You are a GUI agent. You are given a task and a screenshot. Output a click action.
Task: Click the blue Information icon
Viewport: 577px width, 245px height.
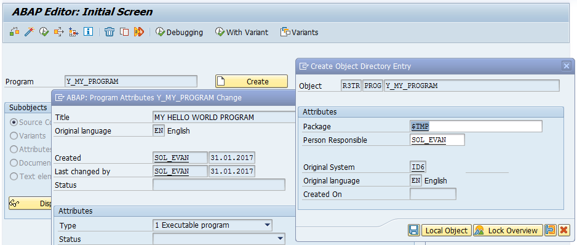(x=88, y=31)
